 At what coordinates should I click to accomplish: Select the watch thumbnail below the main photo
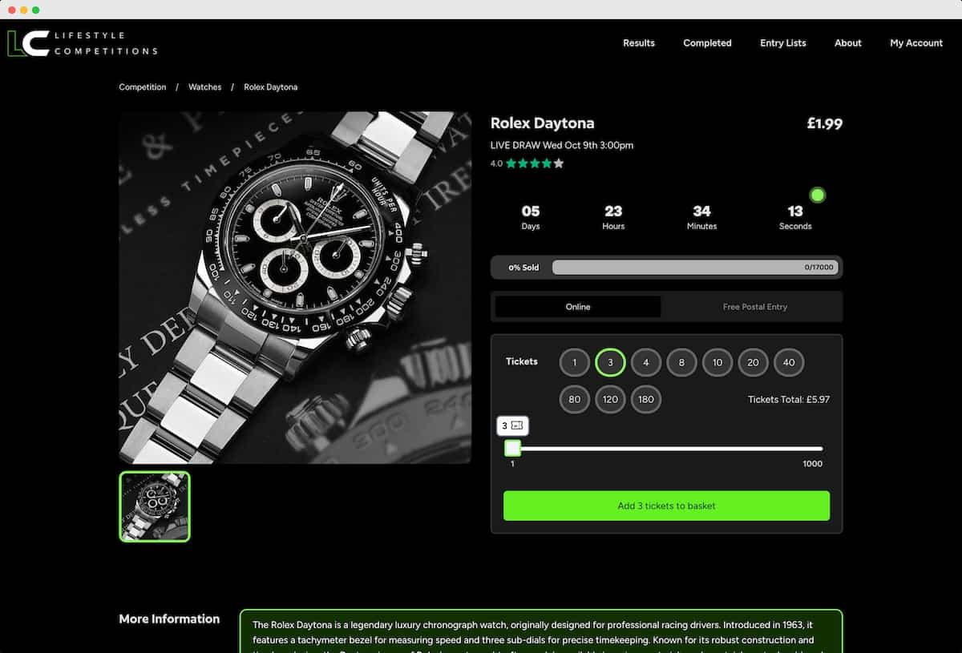pos(154,506)
